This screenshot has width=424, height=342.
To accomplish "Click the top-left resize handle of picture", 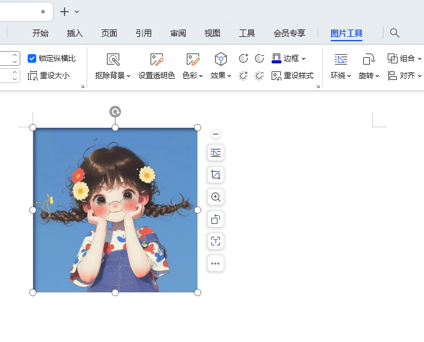I will tap(33, 127).
